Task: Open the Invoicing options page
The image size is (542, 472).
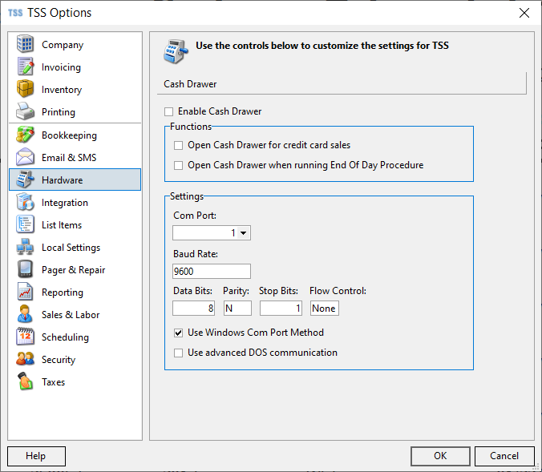Action: coord(61,67)
